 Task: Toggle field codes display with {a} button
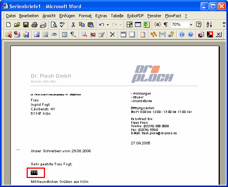coord(157,25)
